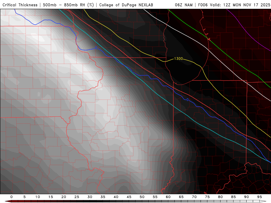Click the "Critical Thickness" title text
Viewport: 271px width, 203px height.
20,5
